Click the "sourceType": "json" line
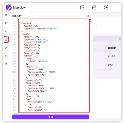The image size is (124, 124). click(x=39, y=102)
